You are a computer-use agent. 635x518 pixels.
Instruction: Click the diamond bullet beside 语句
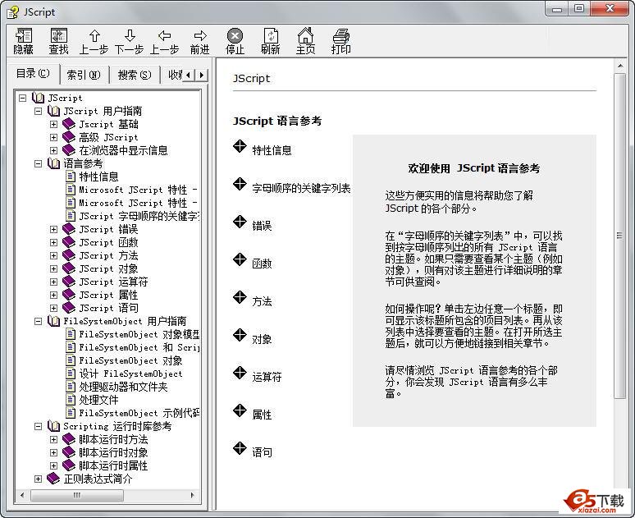[x=240, y=448]
